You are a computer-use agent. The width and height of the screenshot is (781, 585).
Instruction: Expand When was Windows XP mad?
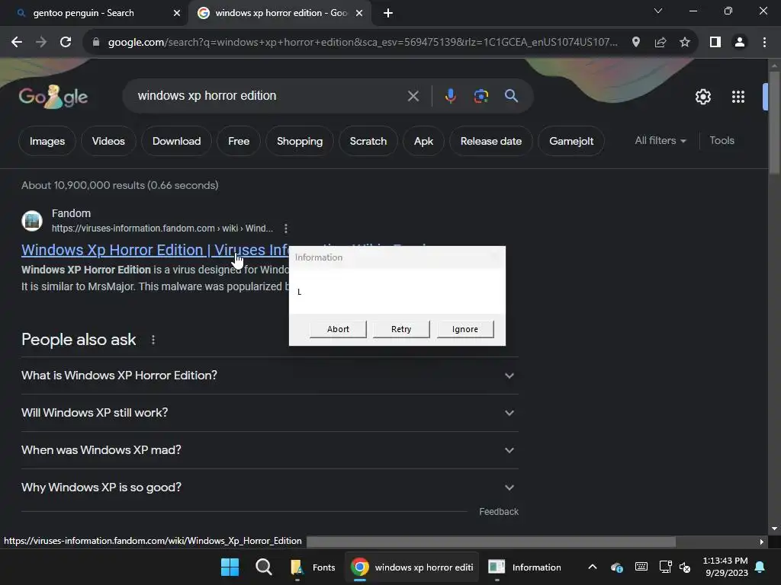[269, 450]
